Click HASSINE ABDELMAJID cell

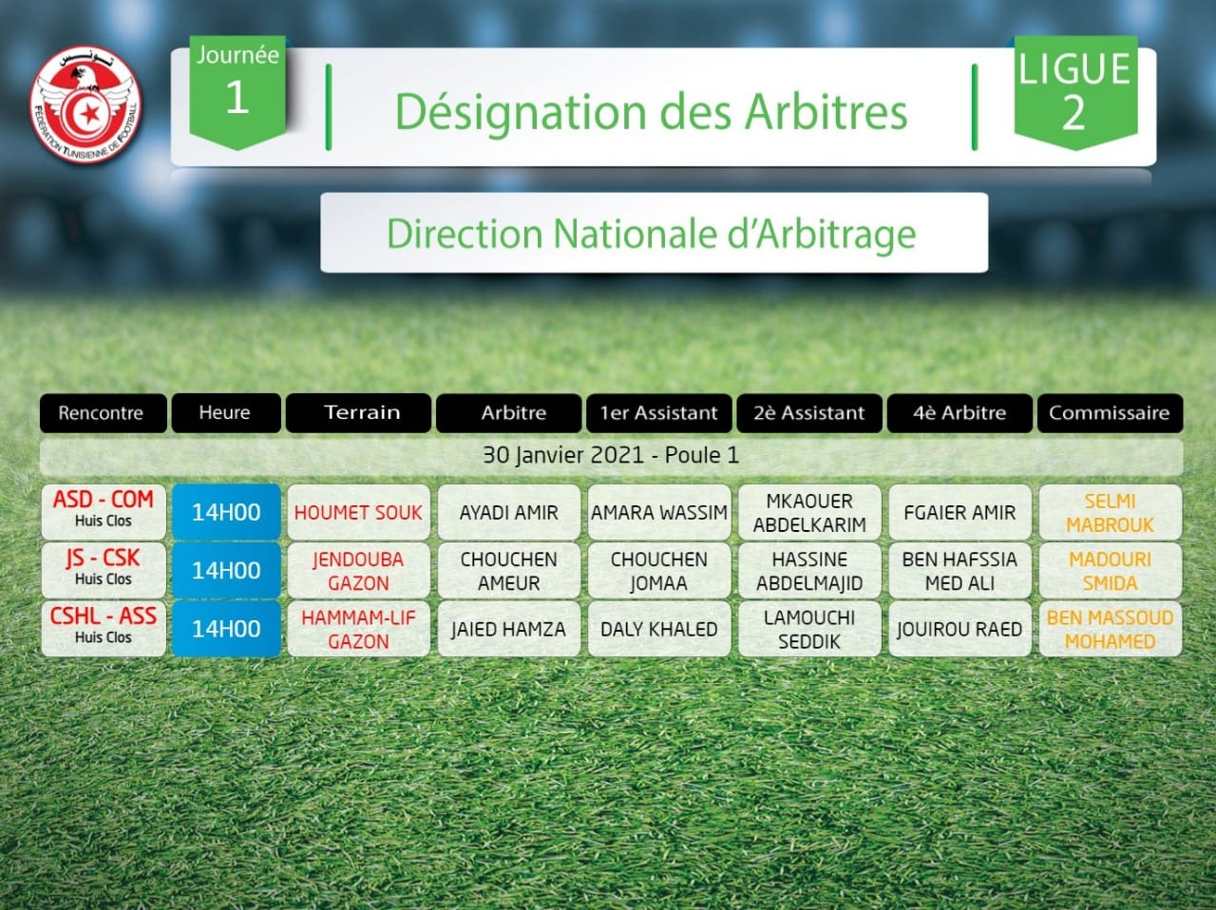(809, 570)
